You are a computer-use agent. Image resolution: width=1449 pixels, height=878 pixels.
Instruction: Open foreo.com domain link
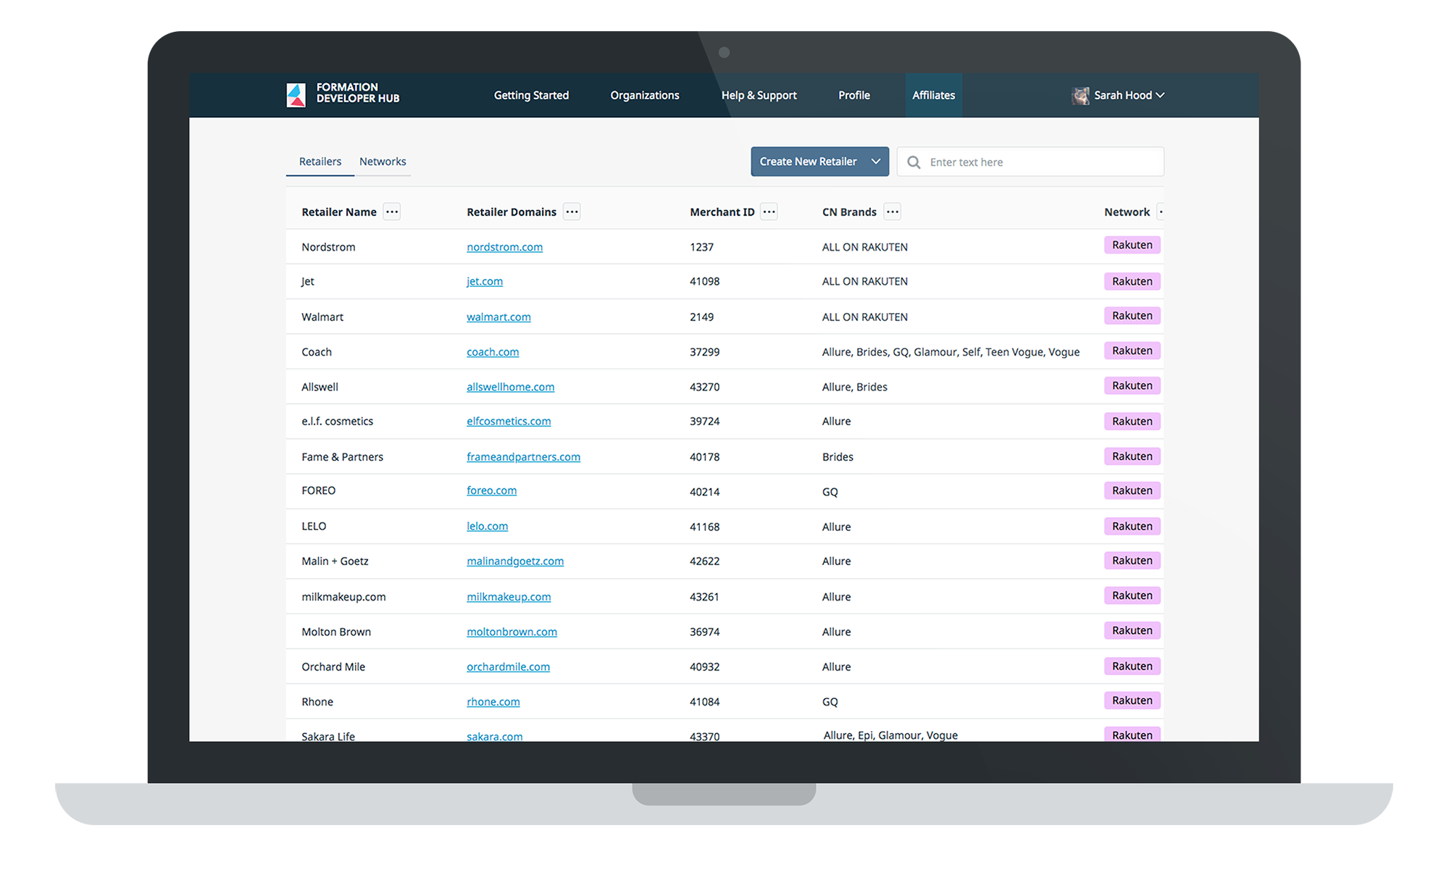point(491,490)
